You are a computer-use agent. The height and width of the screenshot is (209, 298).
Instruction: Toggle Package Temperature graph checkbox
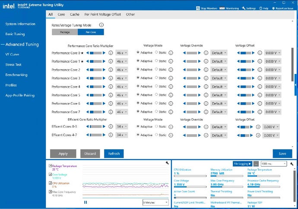pos(50,166)
